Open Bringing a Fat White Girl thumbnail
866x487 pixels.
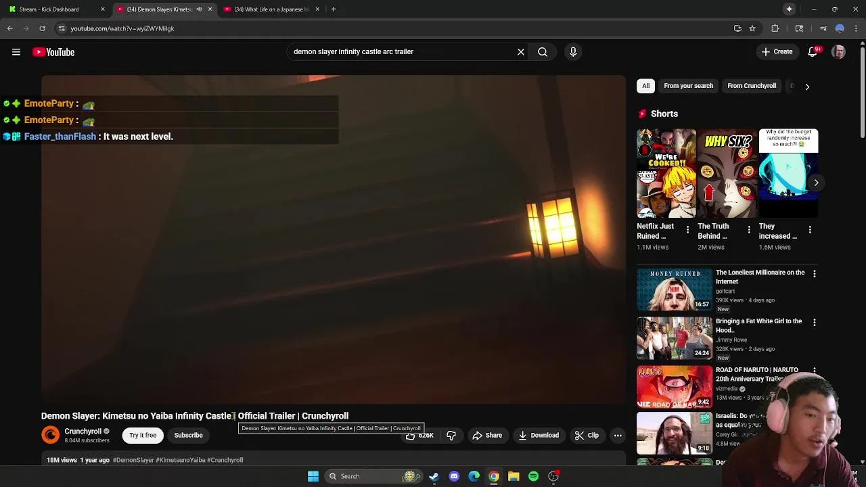674,338
